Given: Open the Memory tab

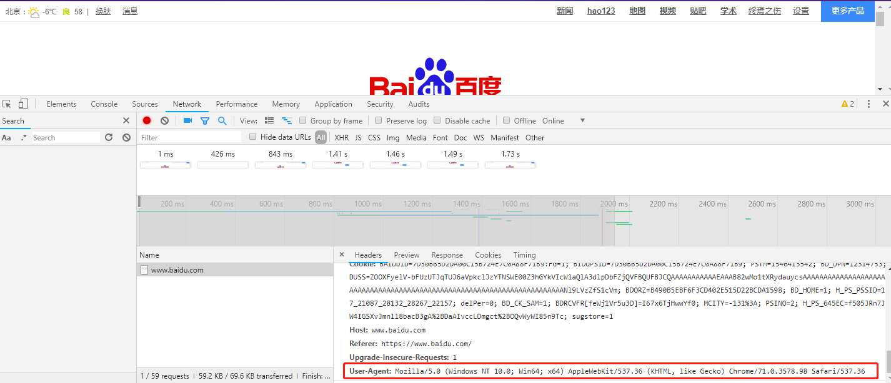Looking at the screenshot, I should [286, 104].
